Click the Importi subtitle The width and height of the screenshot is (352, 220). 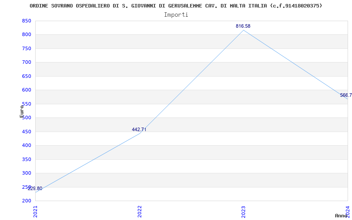click(x=176, y=15)
